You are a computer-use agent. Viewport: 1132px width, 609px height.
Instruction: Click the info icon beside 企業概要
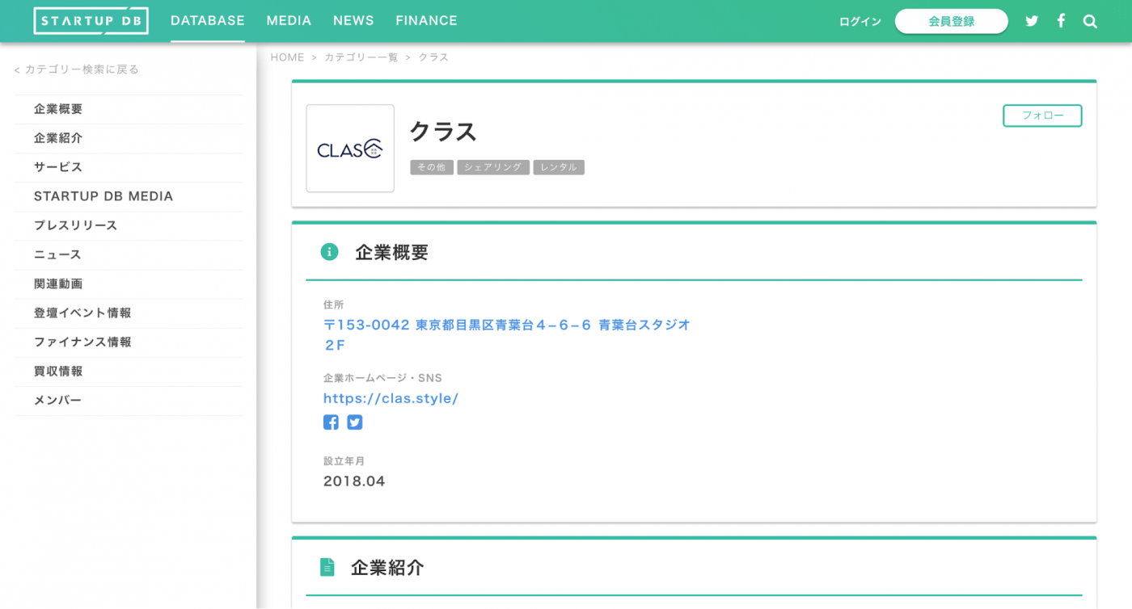point(328,251)
